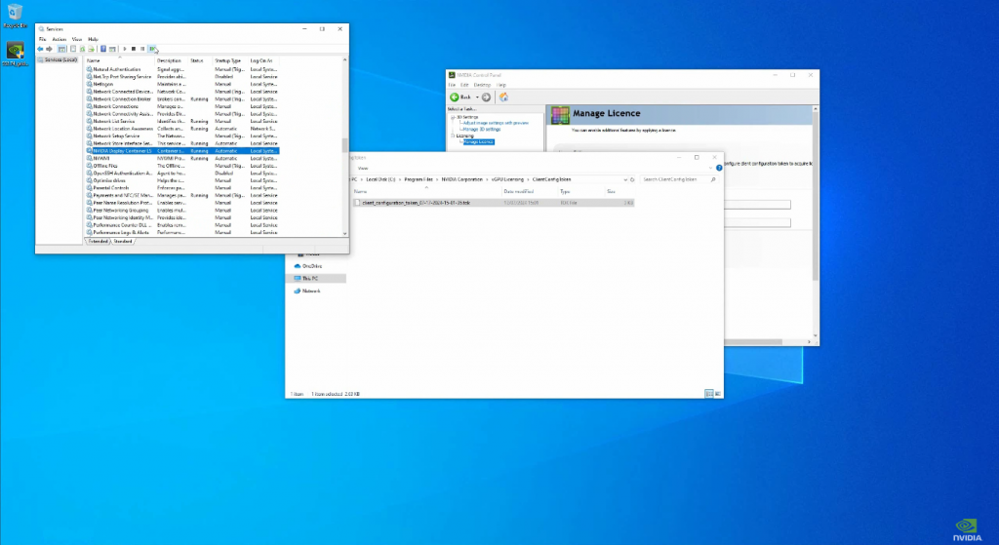The height and width of the screenshot is (545, 999).
Task: Open the address bar history dropdown in Explorer
Action: tap(625, 179)
